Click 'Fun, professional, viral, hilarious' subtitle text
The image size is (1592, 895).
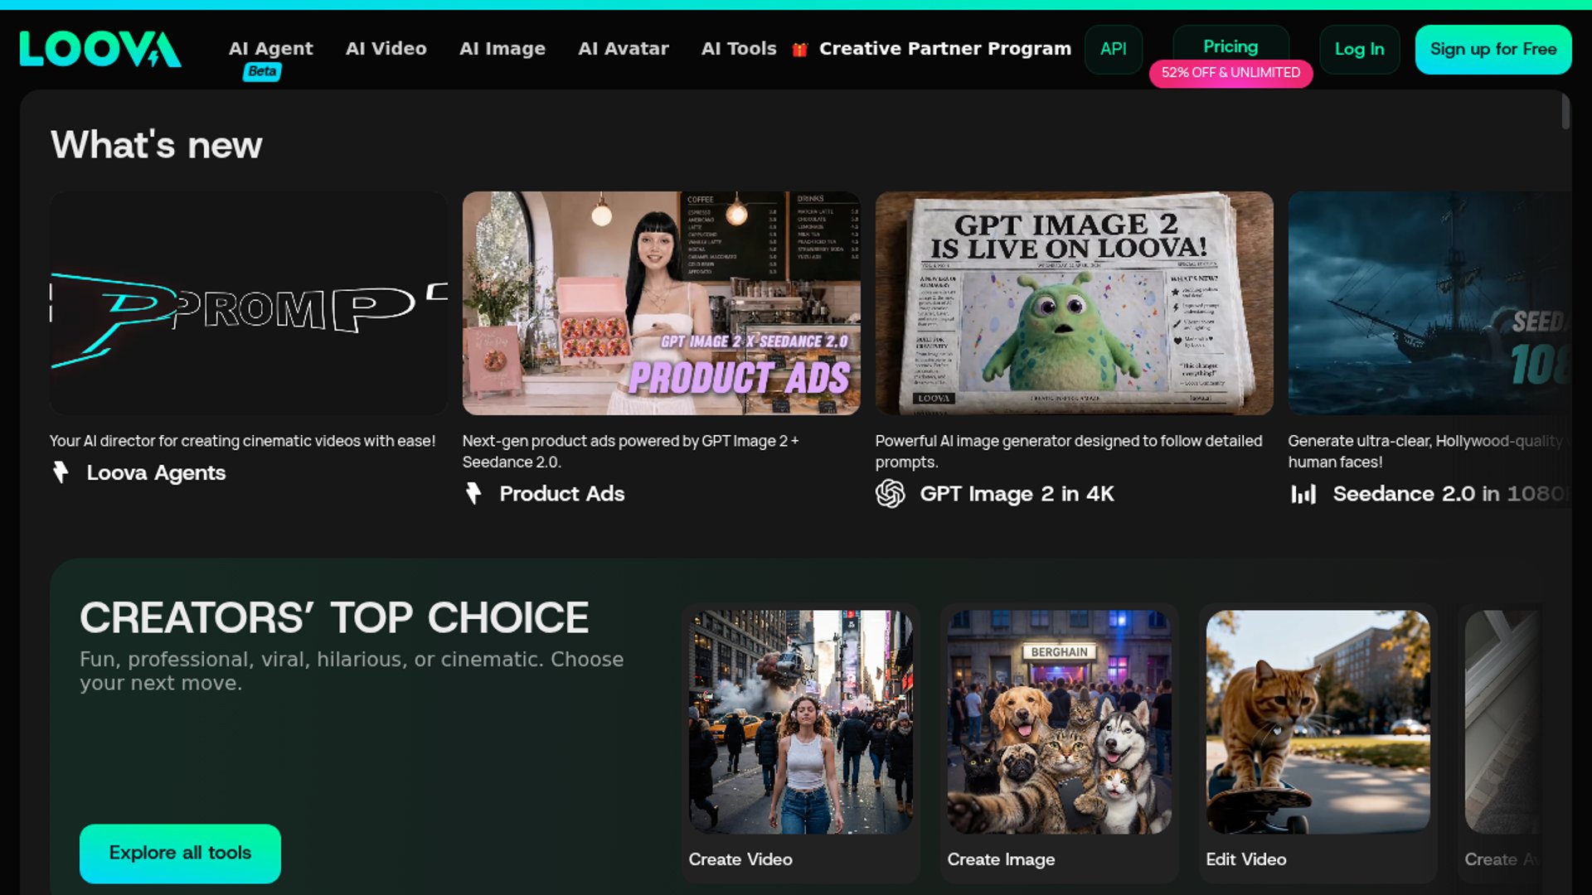pos(352,671)
